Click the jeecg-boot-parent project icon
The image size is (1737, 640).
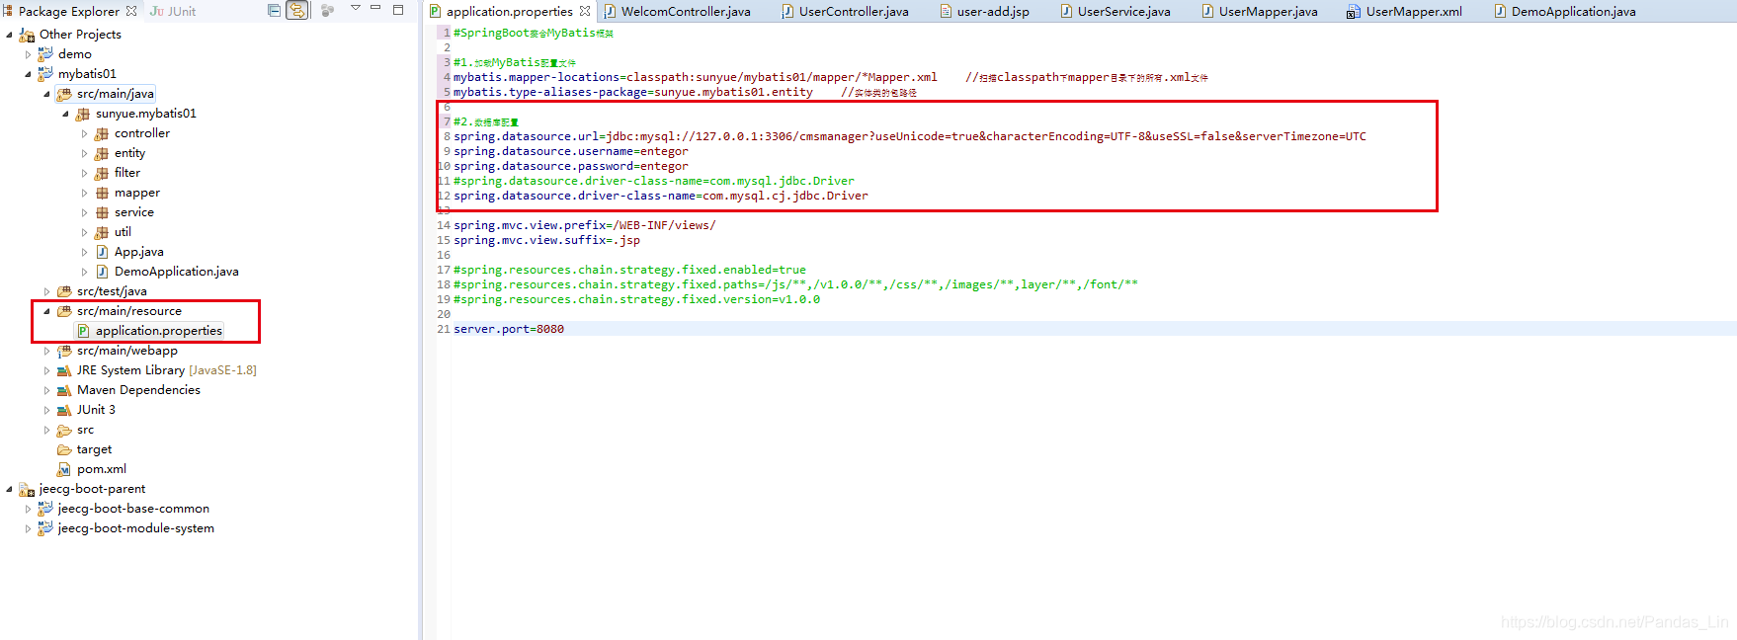coord(27,489)
